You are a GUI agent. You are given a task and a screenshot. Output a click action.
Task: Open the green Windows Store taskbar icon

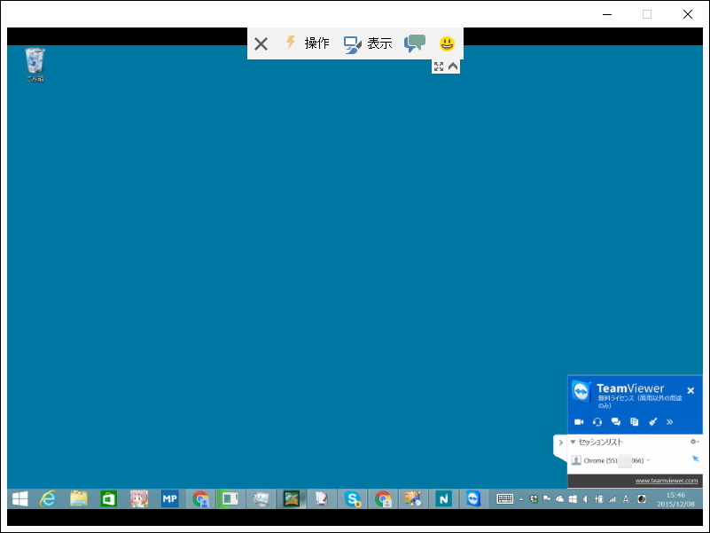pyautogui.click(x=109, y=499)
